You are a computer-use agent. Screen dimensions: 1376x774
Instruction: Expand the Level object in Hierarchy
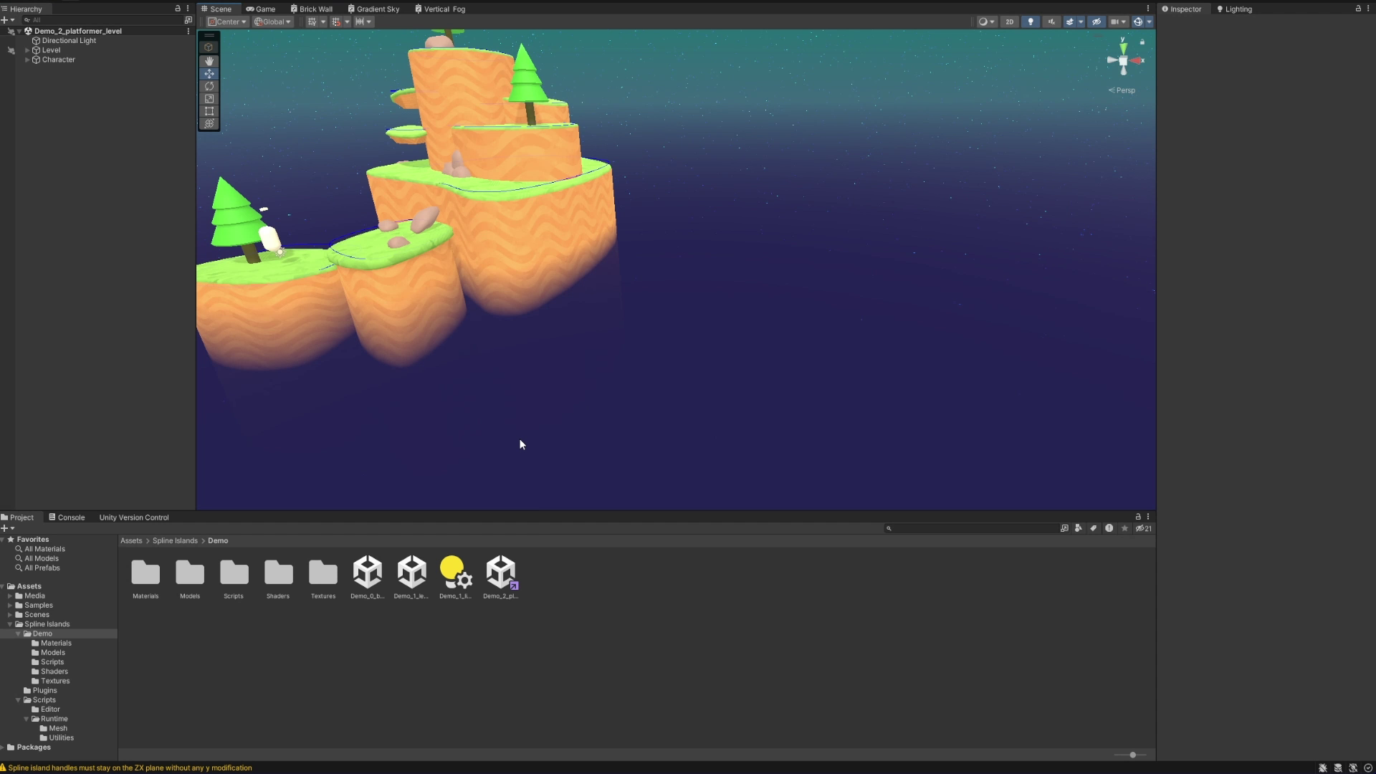(x=27, y=50)
